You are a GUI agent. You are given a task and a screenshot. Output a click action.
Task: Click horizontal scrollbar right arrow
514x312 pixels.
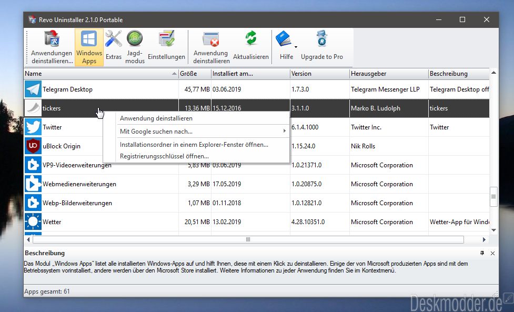(484, 239)
